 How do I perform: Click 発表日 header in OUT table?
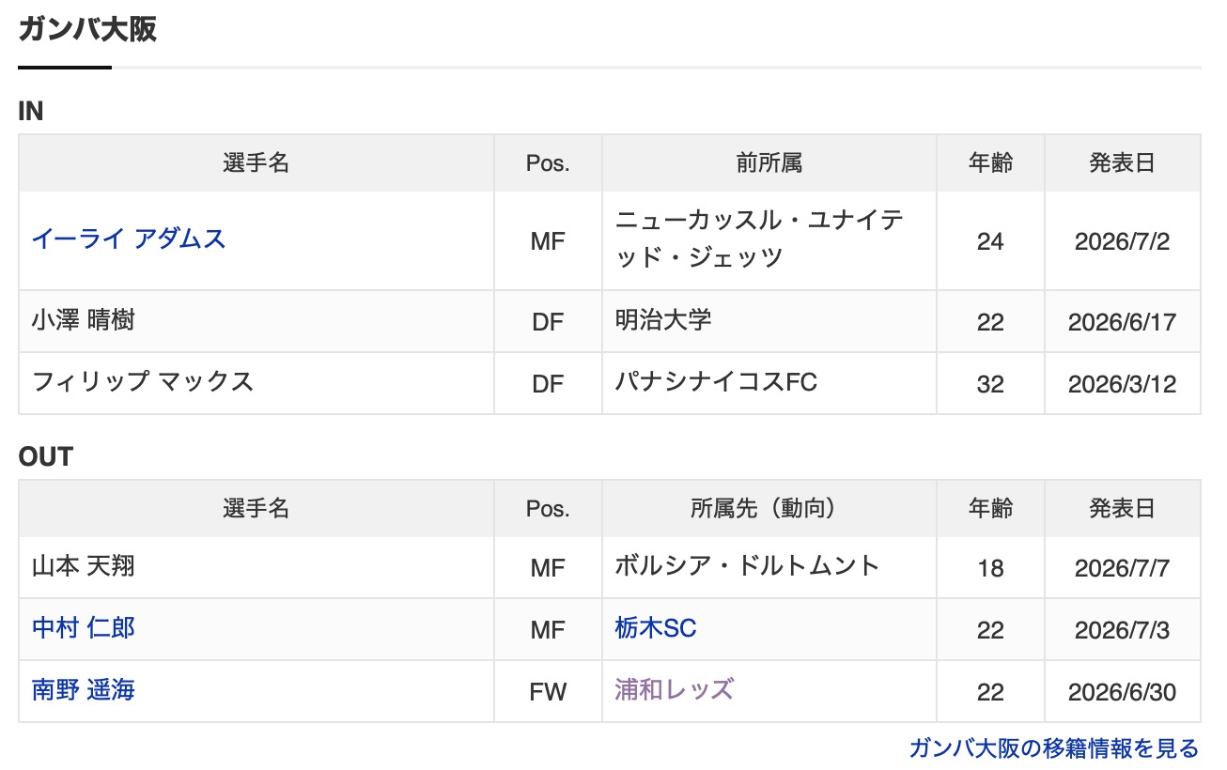tap(1123, 509)
